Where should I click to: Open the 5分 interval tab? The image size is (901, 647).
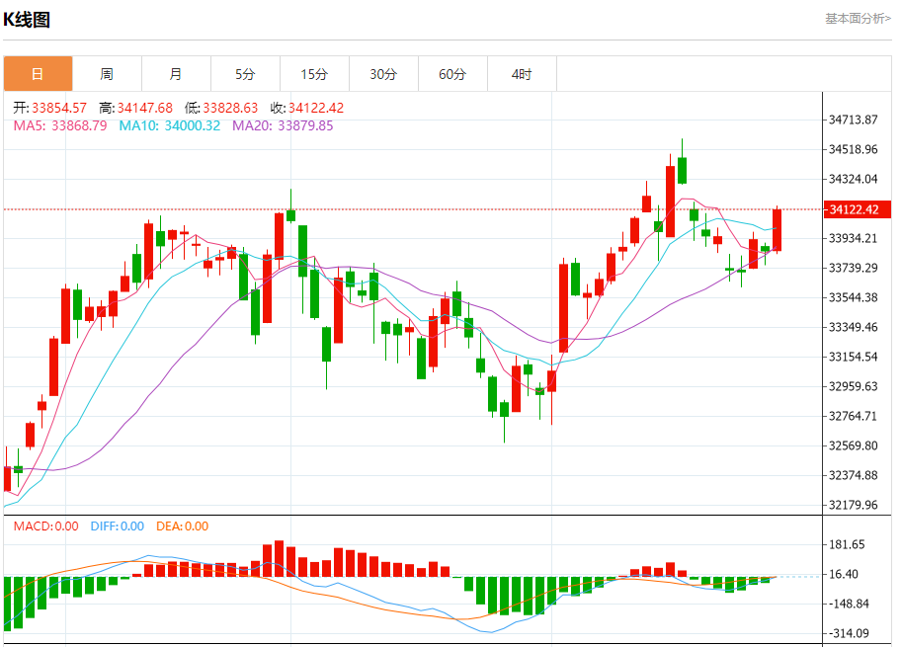[245, 73]
